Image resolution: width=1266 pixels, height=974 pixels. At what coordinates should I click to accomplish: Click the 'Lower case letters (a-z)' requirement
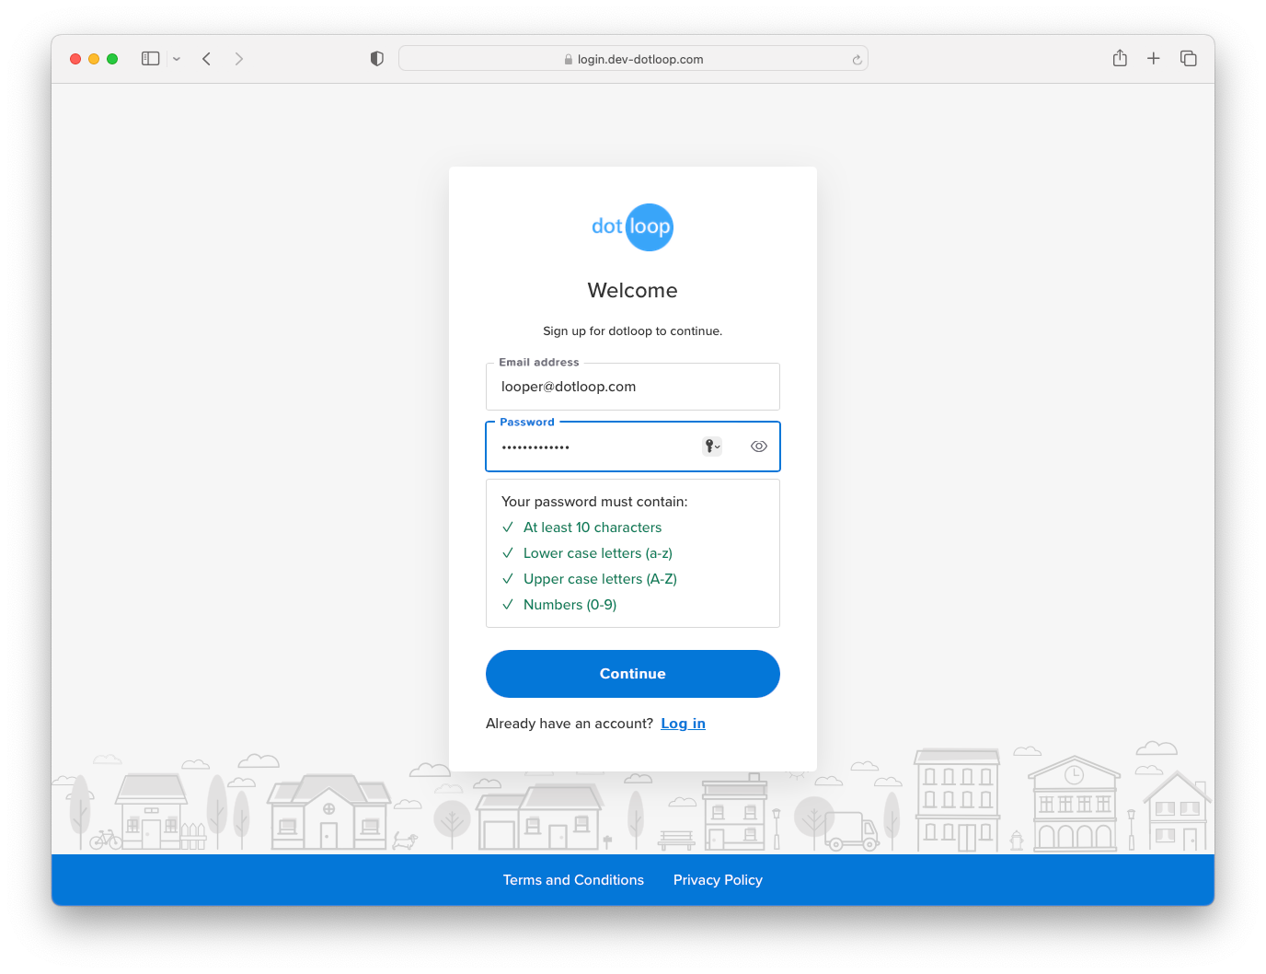click(598, 553)
